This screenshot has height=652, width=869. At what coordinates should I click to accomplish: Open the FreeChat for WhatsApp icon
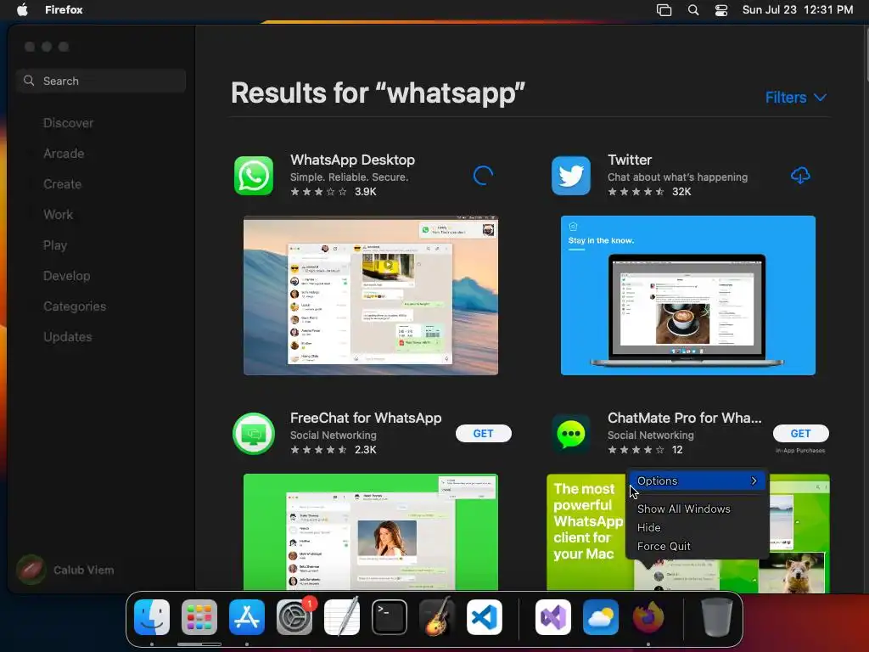[x=254, y=434]
